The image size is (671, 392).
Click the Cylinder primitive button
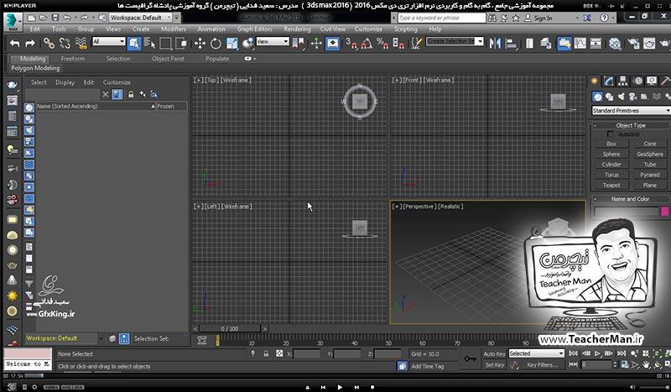[x=611, y=165]
